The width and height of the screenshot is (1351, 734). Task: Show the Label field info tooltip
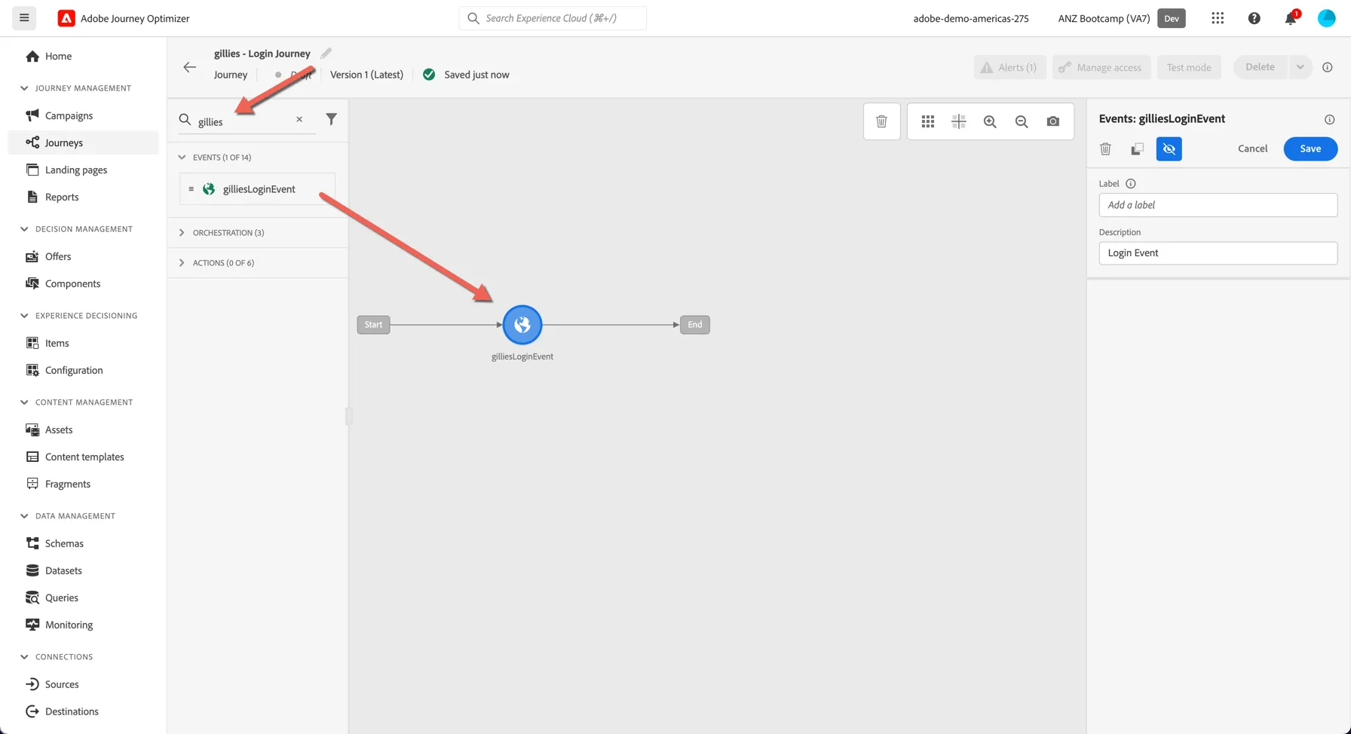tap(1131, 183)
